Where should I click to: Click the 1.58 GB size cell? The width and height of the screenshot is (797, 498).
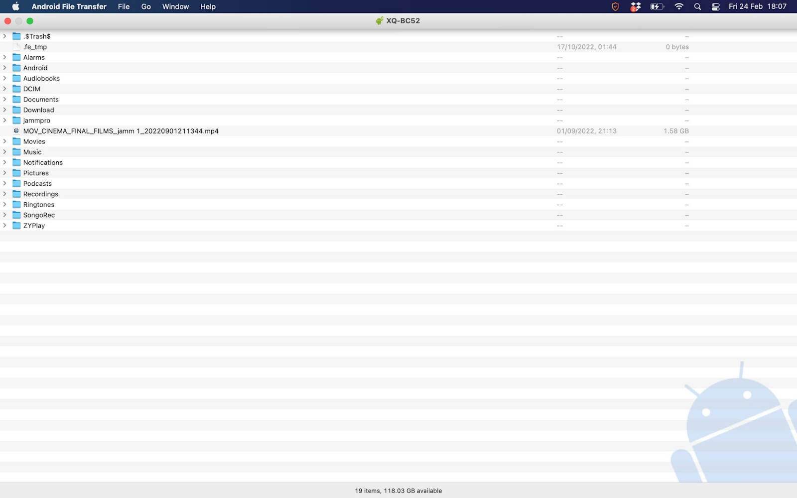tap(676, 131)
